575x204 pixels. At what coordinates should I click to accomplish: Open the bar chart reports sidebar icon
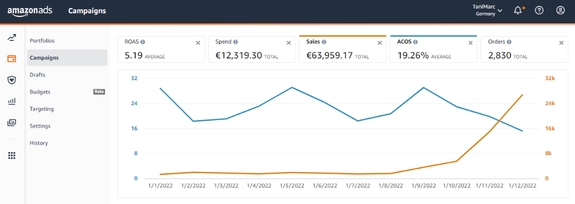12,101
